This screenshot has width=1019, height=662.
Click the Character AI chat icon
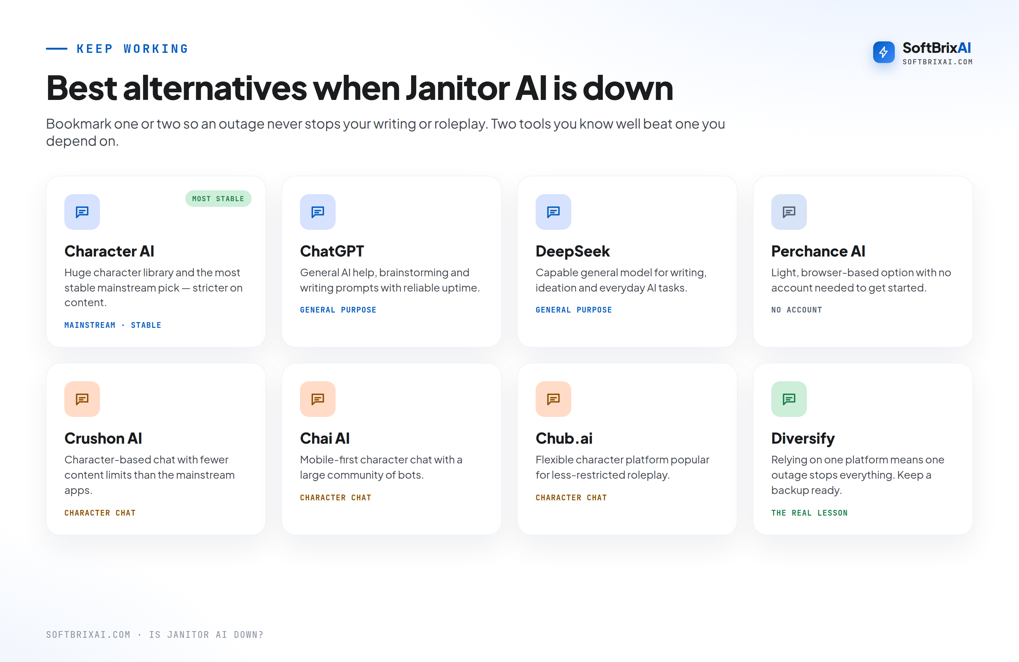click(x=82, y=212)
